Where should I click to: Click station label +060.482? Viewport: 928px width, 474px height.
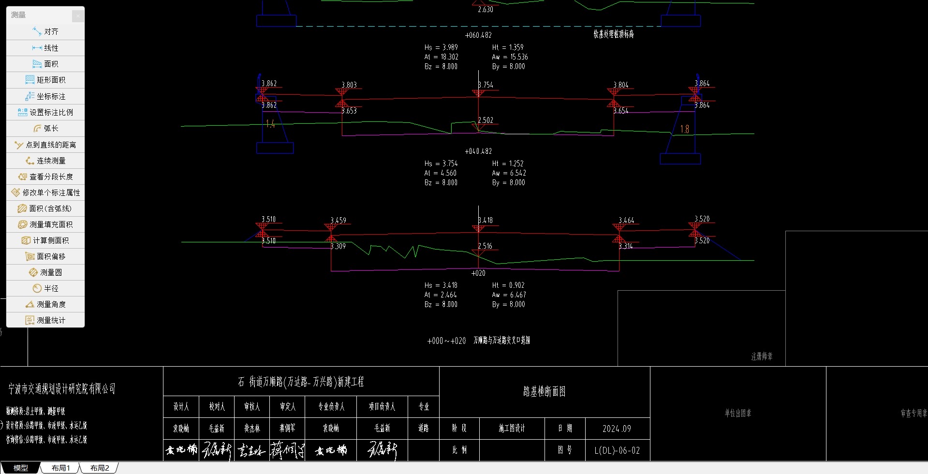[478, 35]
